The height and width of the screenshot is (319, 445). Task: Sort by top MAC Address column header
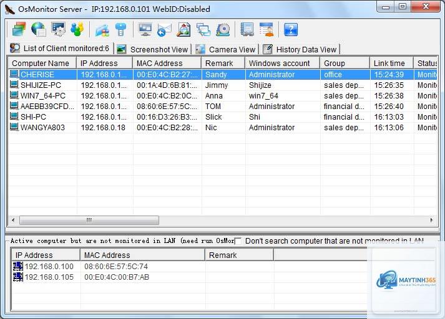(x=167, y=63)
